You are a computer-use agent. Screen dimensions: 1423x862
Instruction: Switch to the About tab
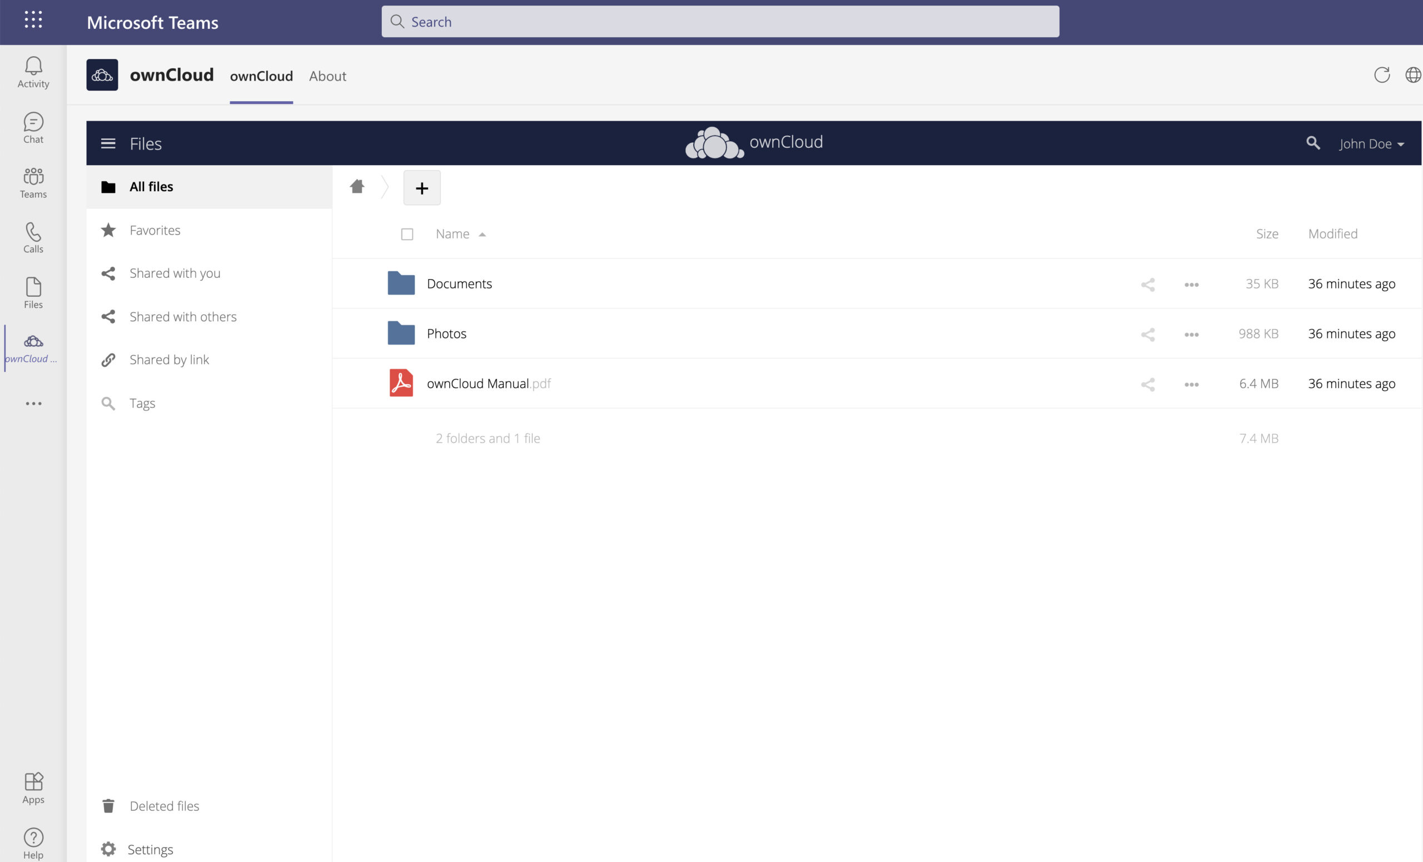pyautogui.click(x=327, y=76)
